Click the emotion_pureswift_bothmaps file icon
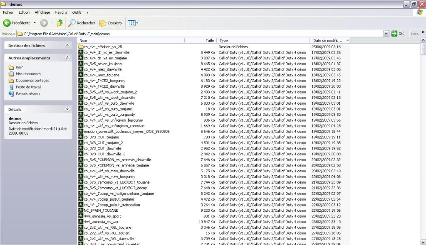The width and height of the screenshot is (426, 245). (81, 131)
